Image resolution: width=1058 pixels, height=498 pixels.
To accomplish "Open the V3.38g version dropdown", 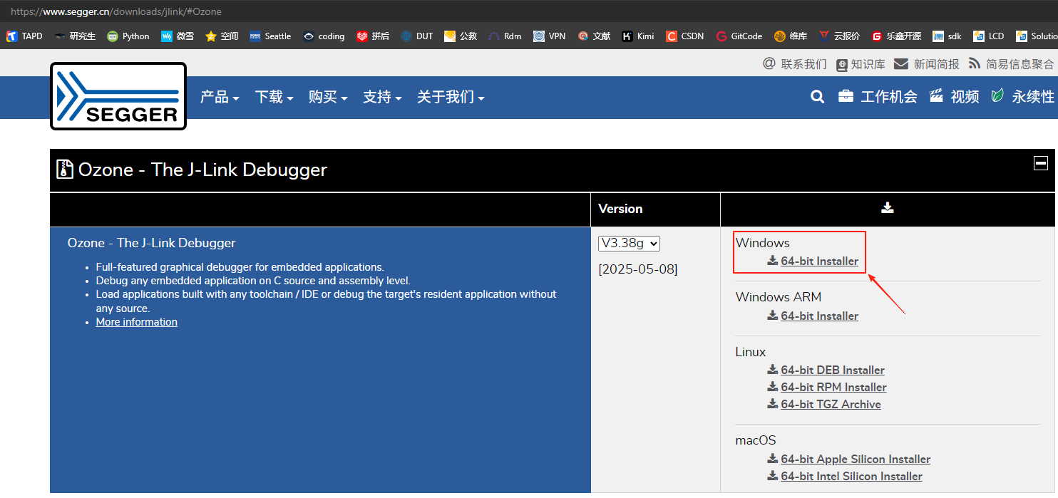I will [x=629, y=244].
